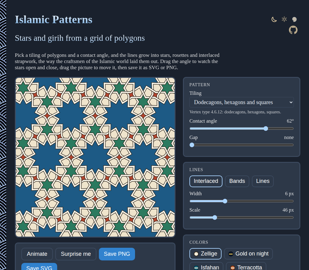Viewport: 309px width, 270px height.
Task: Switch to the light sun theme icon
Action: [x=284, y=19]
